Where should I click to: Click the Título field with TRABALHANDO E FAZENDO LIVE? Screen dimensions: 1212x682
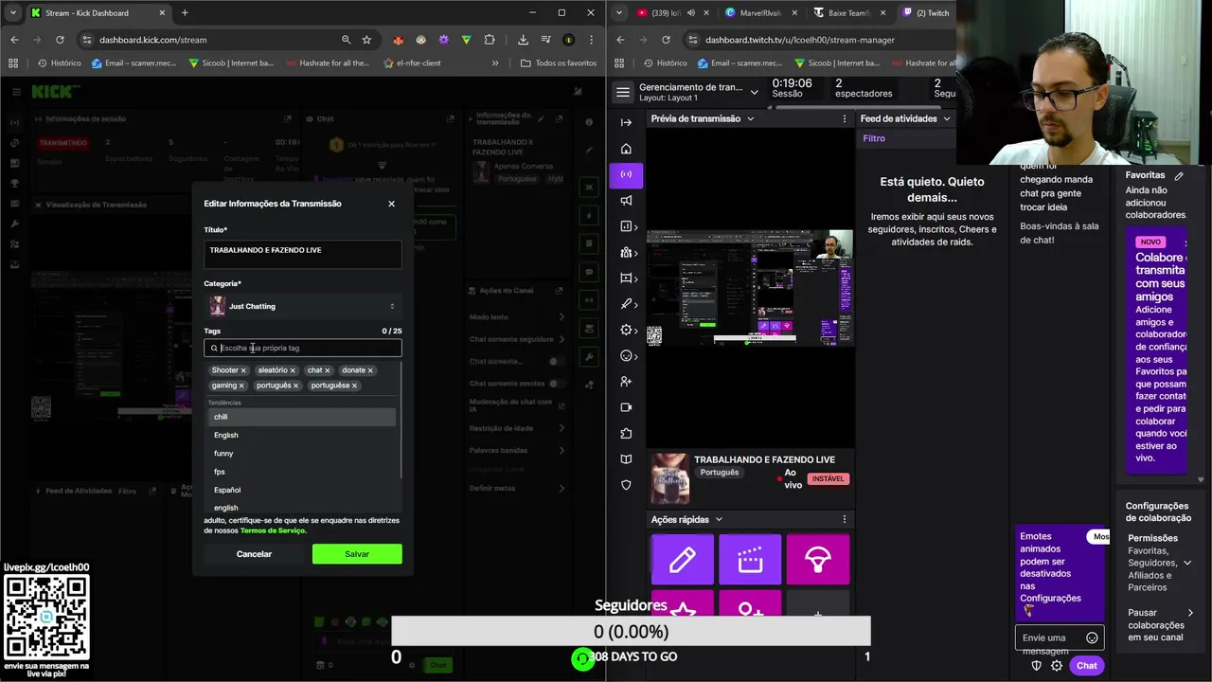(x=303, y=254)
